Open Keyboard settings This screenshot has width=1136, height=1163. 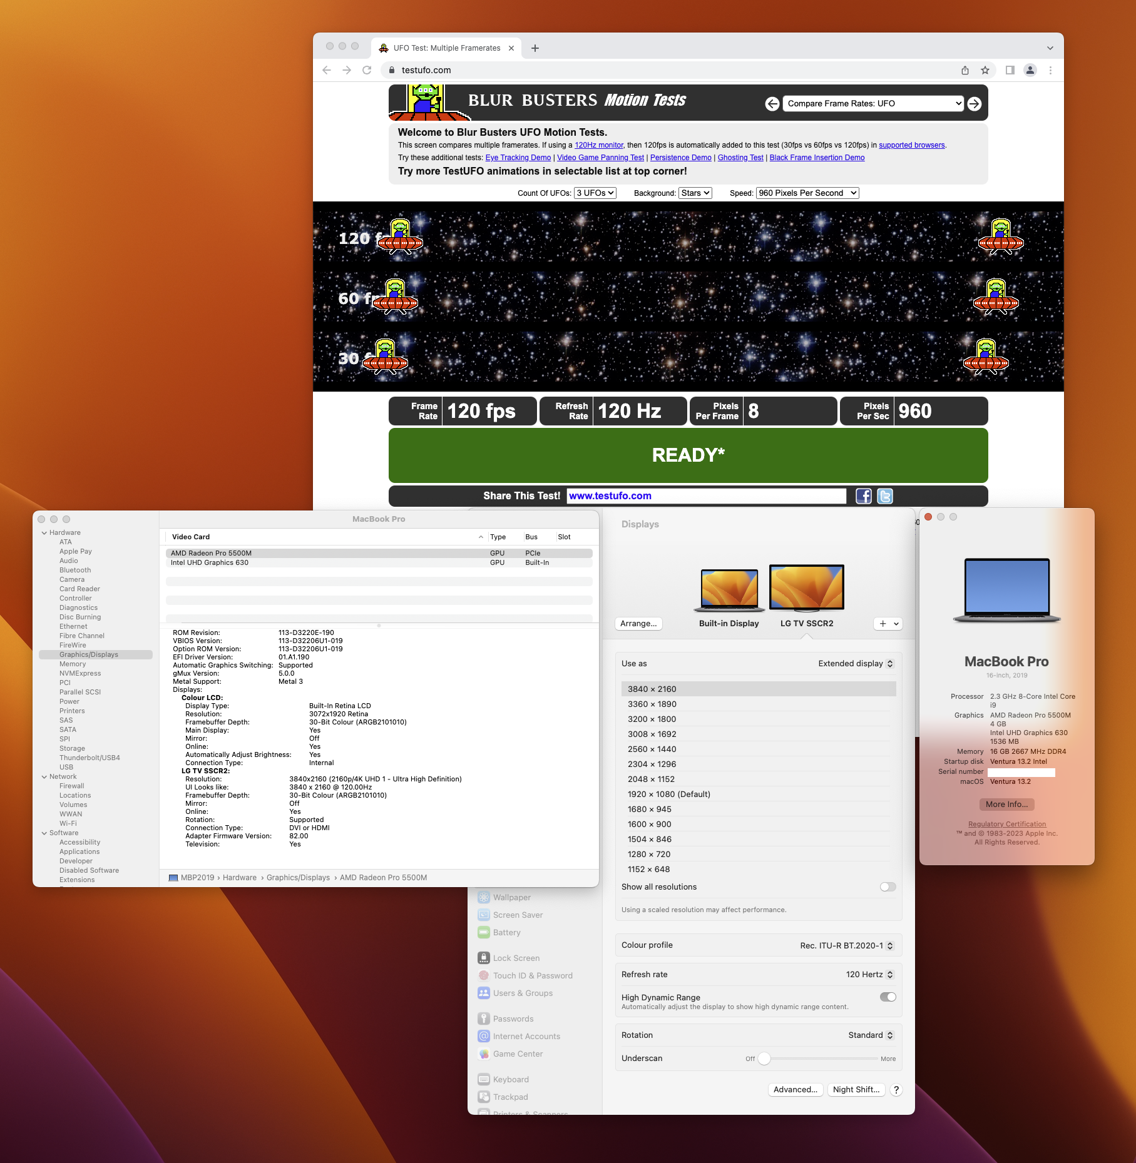[504, 1079]
